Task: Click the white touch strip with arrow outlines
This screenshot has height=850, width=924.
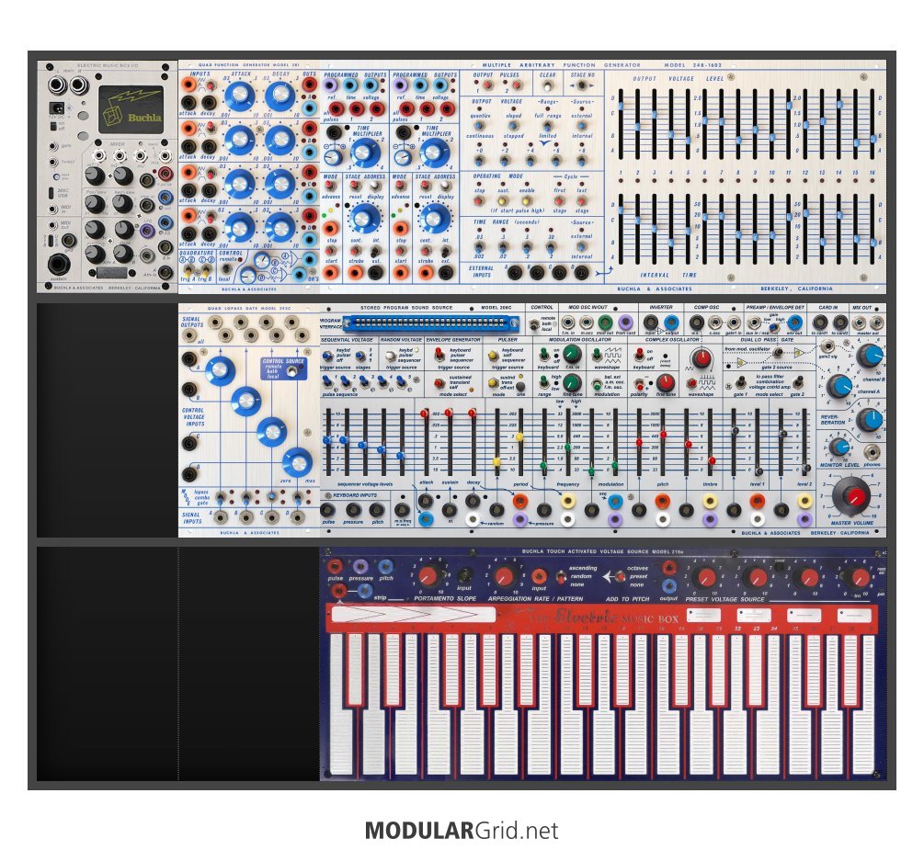Action: coord(413,615)
